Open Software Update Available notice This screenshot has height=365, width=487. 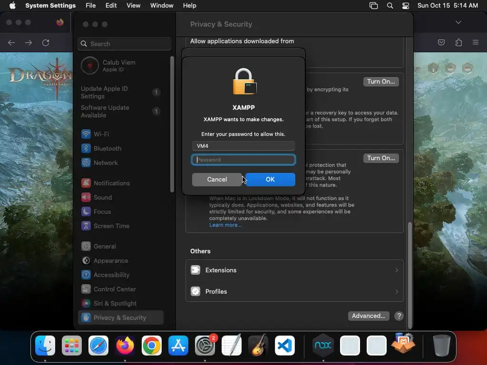coord(121,111)
